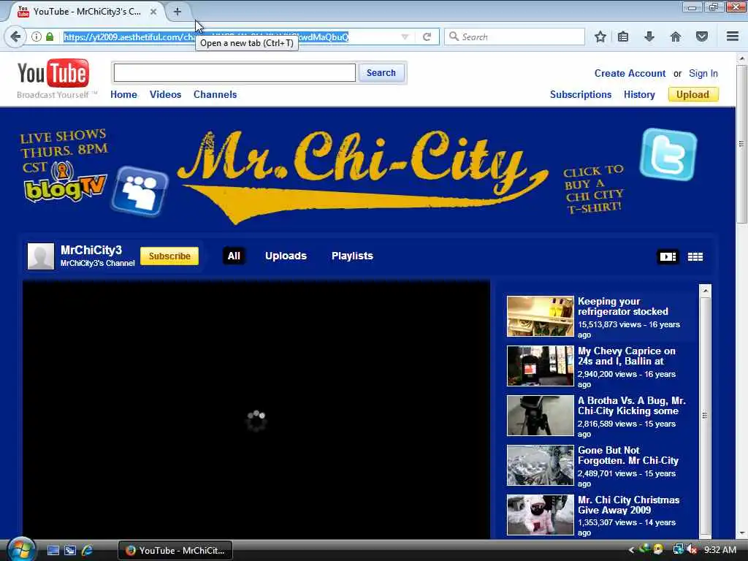
Task: Click the Pocket icon in toolbar
Action: [x=702, y=37]
